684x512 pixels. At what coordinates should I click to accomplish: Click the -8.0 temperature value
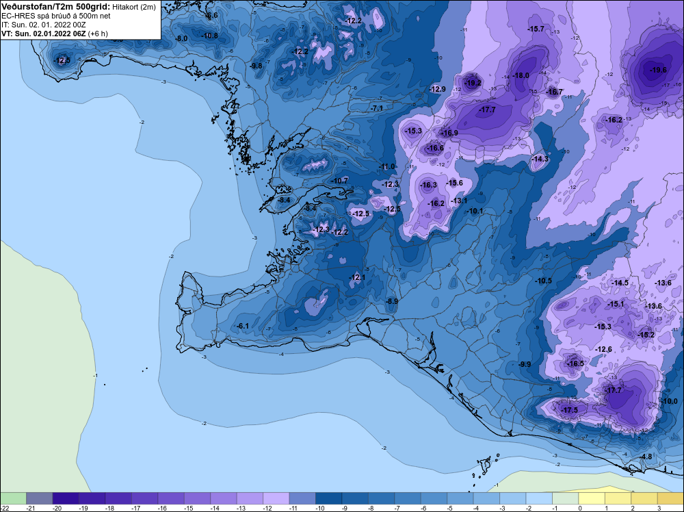(181, 38)
